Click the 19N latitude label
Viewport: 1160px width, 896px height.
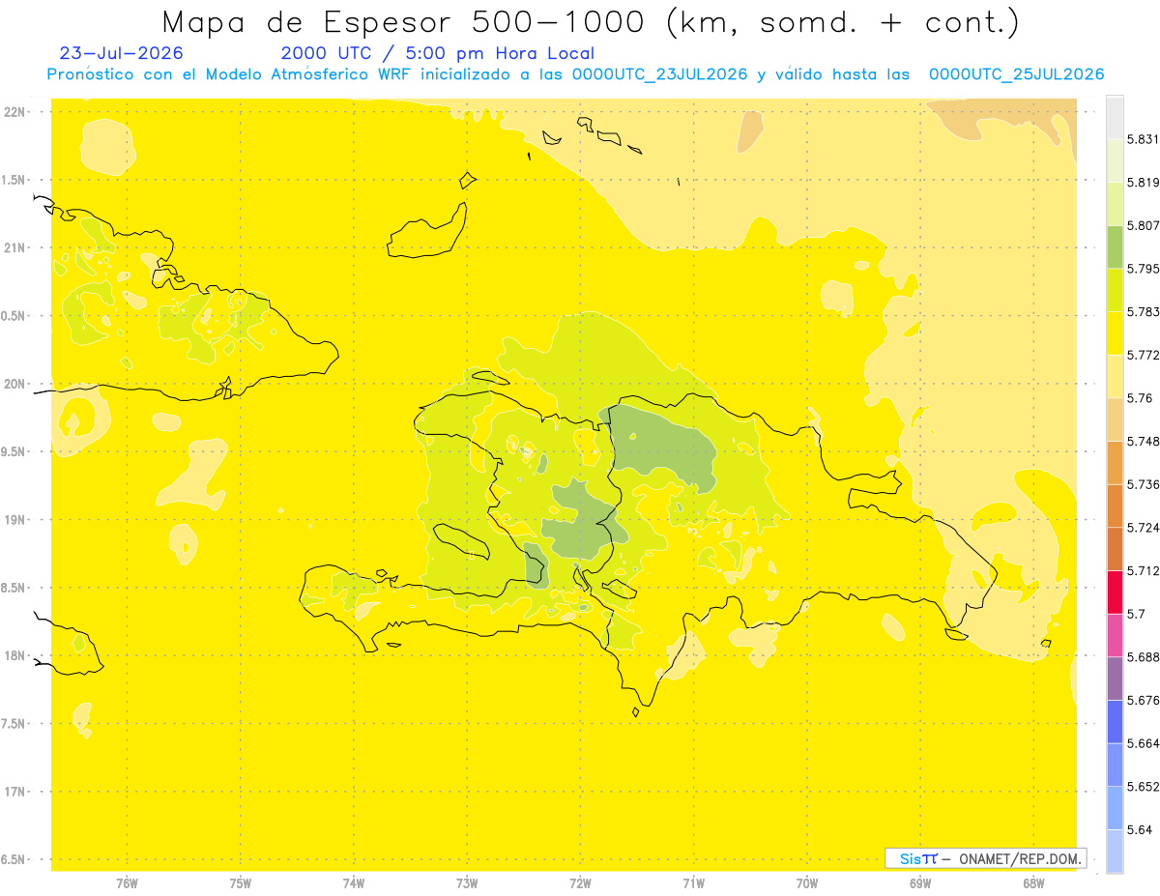(14, 520)
